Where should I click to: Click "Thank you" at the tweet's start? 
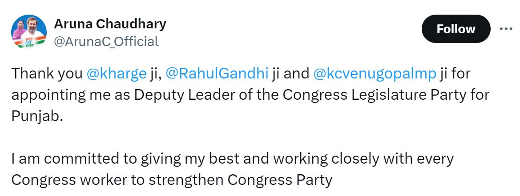pos(47,74)
